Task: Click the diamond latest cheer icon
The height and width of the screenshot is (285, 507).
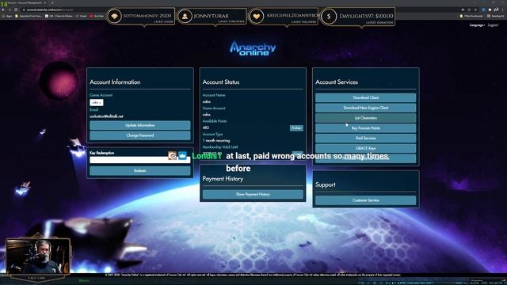Action: click(114, 16)
